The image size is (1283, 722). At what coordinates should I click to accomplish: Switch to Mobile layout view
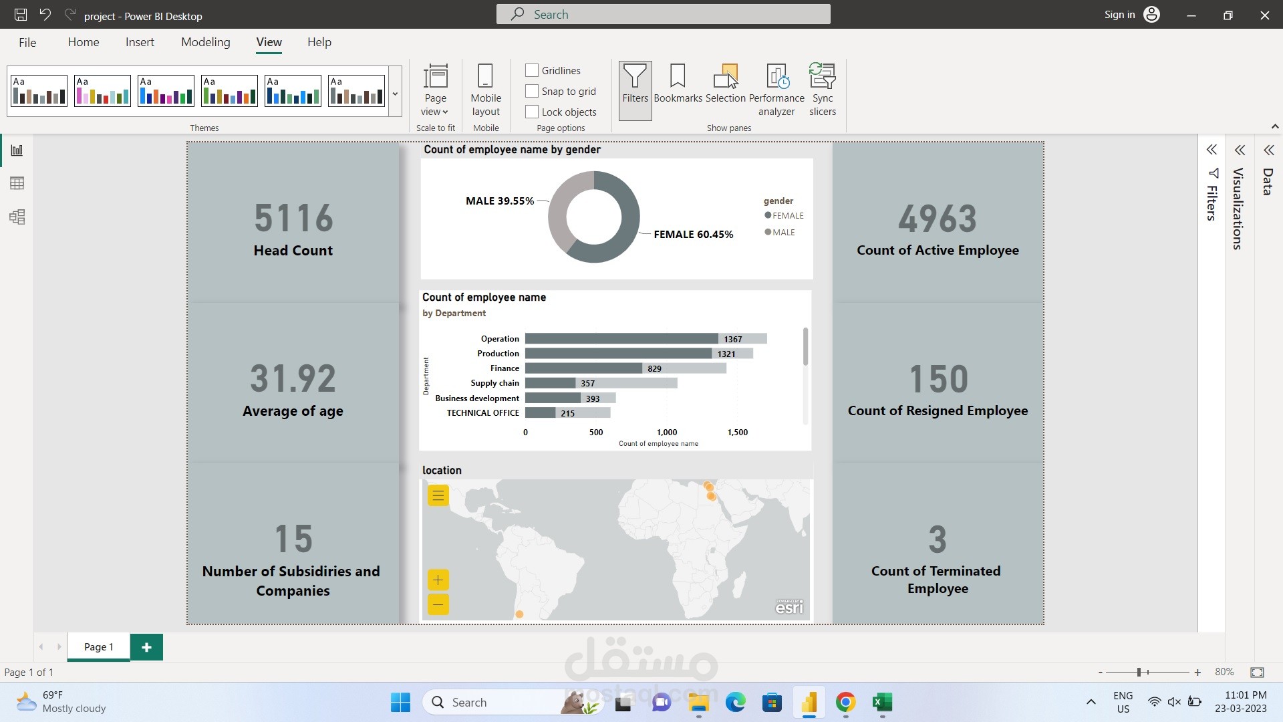(486, 90)
